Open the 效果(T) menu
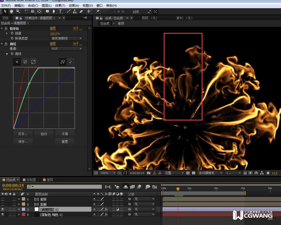 pos(60,5)
